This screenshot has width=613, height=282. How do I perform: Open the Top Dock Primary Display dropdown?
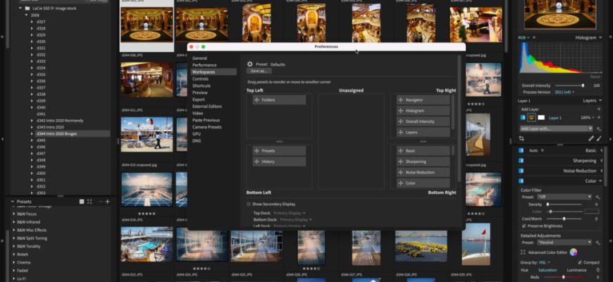290,213
